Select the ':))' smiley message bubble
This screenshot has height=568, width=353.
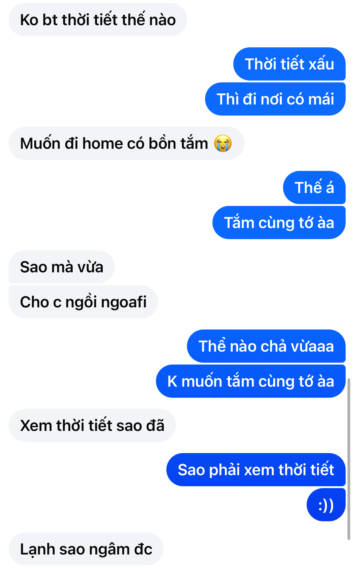pyautogui.click(x=326, y=505)
